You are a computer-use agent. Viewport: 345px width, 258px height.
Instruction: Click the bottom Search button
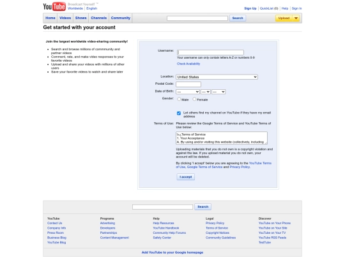pos(203,206)
